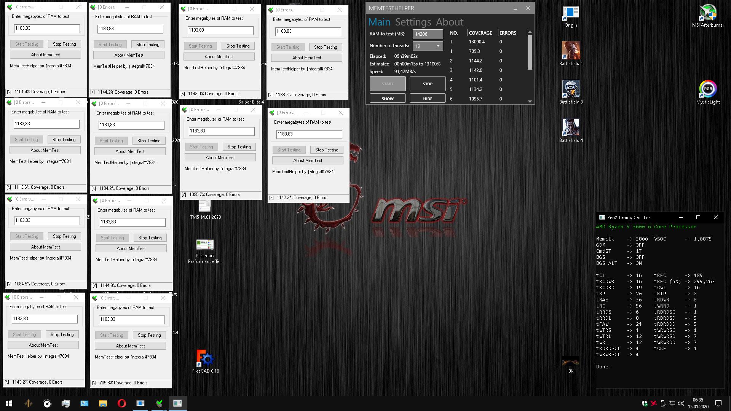731x411 pixels.
Task: Click the RAM to test (MB) input field
Action: pos(427,34)
